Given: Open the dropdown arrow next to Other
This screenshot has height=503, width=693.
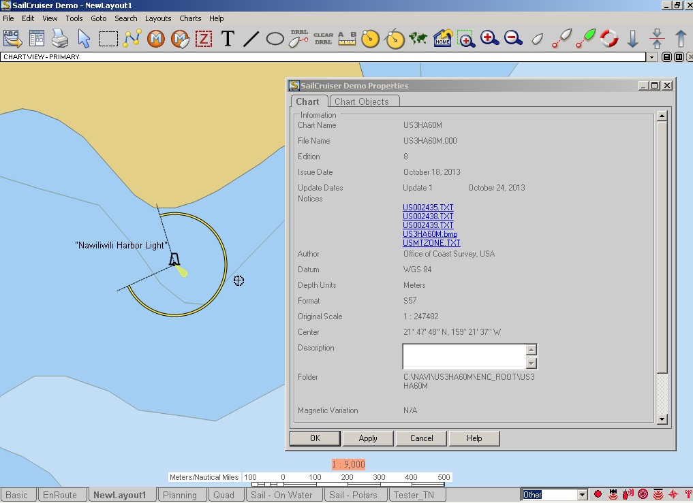Looking at the screenshot, I should tap(582, 495).
